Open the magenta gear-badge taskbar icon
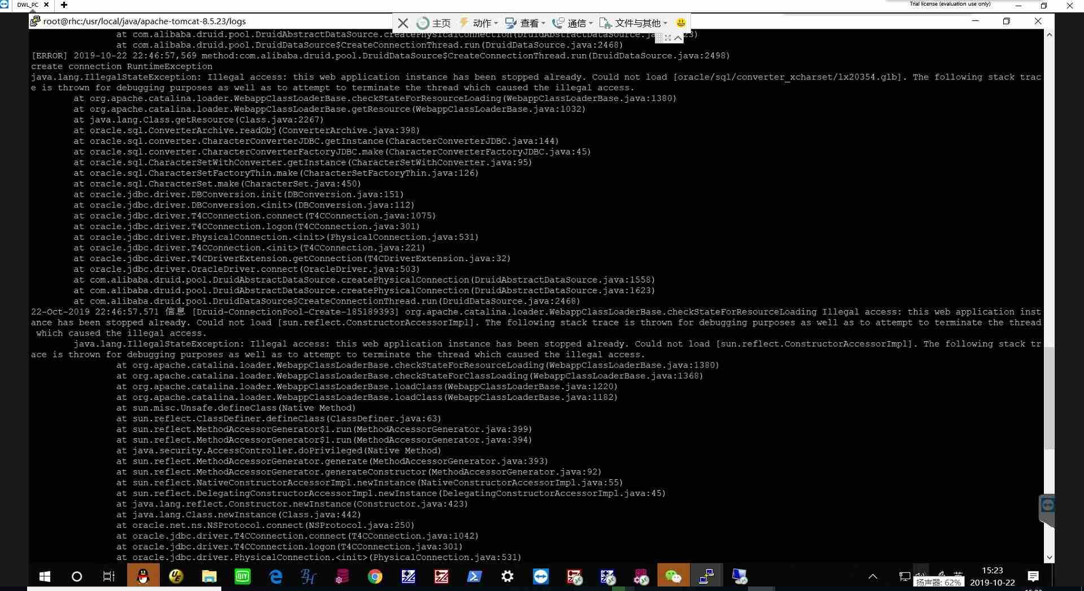 (641, 576)
